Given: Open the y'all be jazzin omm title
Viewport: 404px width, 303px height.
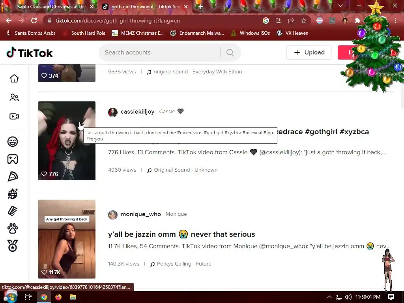Looking at the screenshot, I should coord(181,234).
